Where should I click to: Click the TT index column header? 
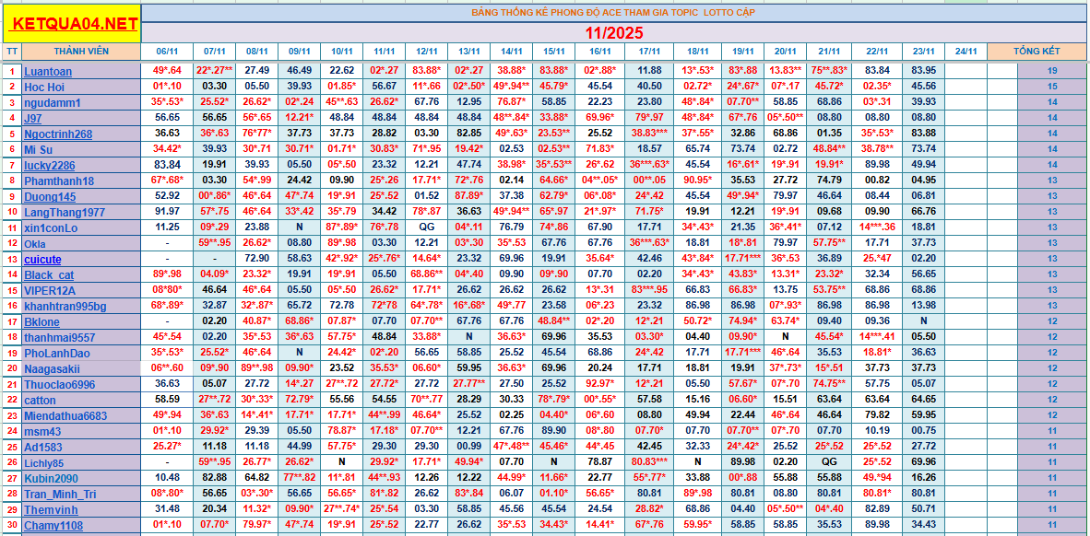[12, 52]
